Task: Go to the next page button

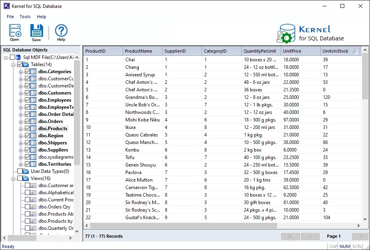Action: tap(361, 236)
